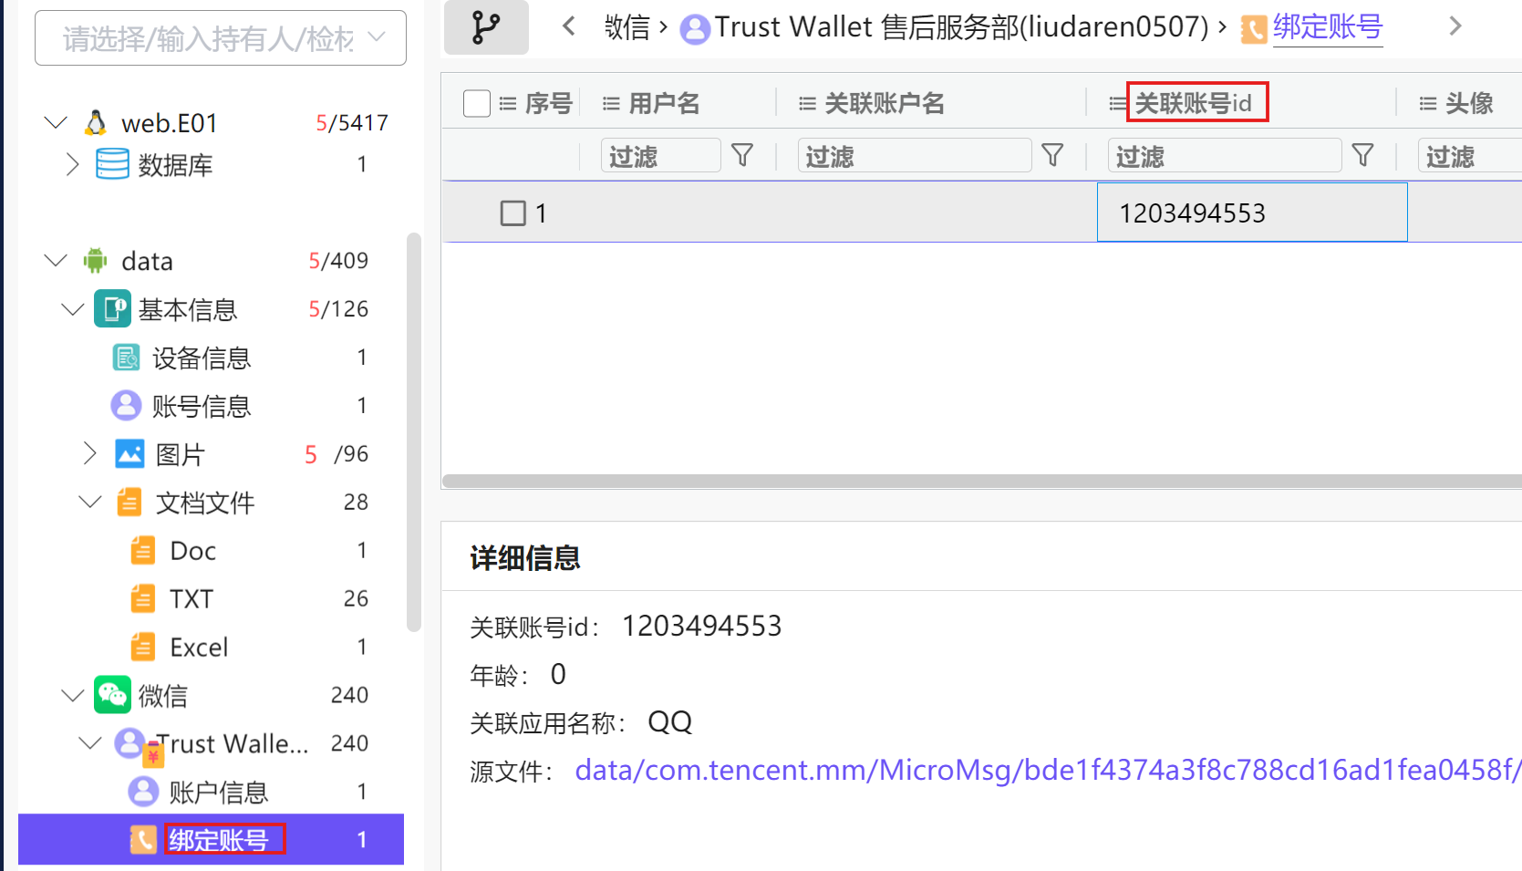The image size is (1522, 871).
Task: Select 账户信息 under Trust Wallet
Action: [x=218, y=792]
